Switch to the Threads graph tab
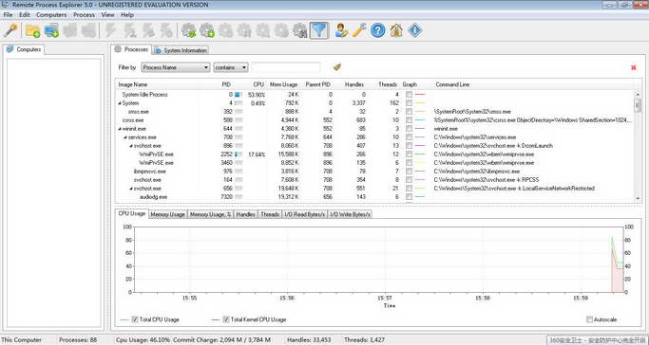This screenshot has width=649, height=345. 270,214
